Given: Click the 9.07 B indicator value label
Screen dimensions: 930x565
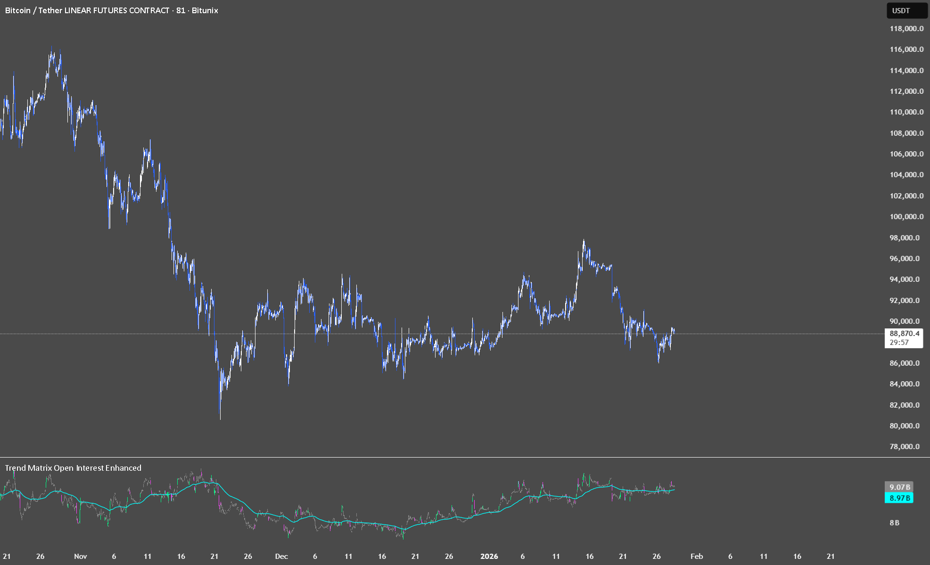Looking at the screenshot, I should coord(899,487).
